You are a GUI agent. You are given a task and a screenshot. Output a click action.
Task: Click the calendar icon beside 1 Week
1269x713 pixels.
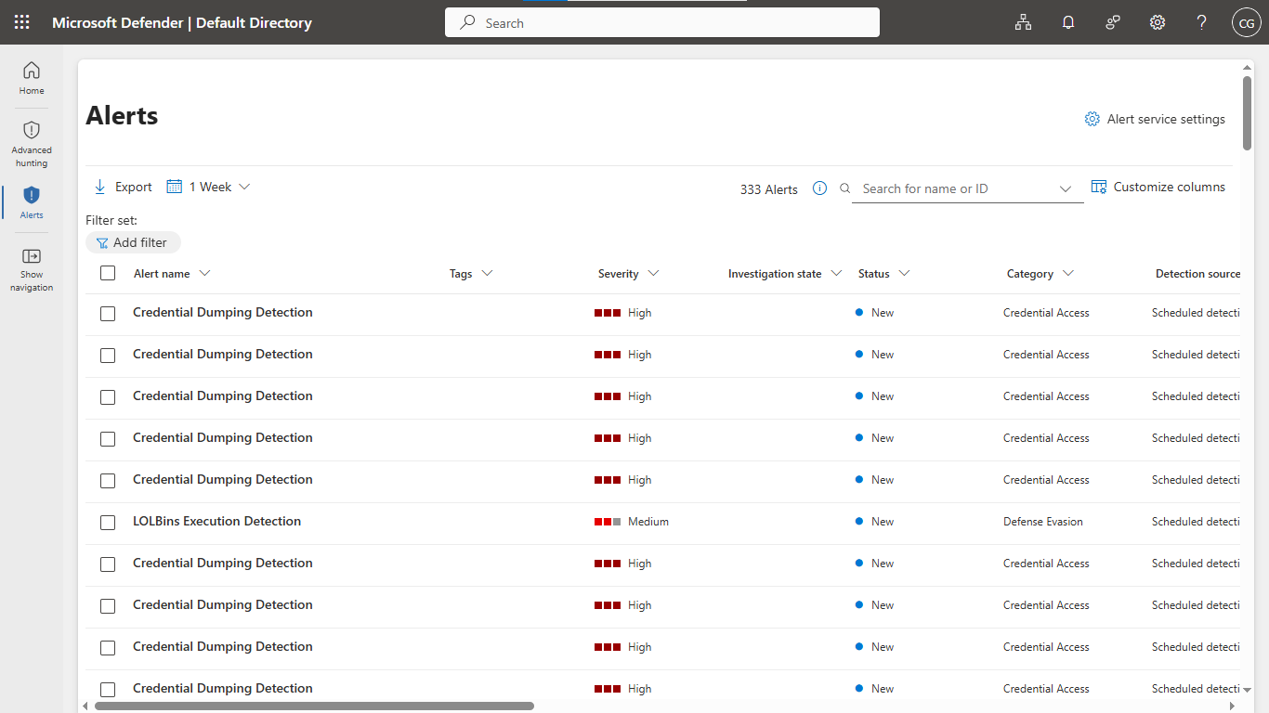click(174, 187)
